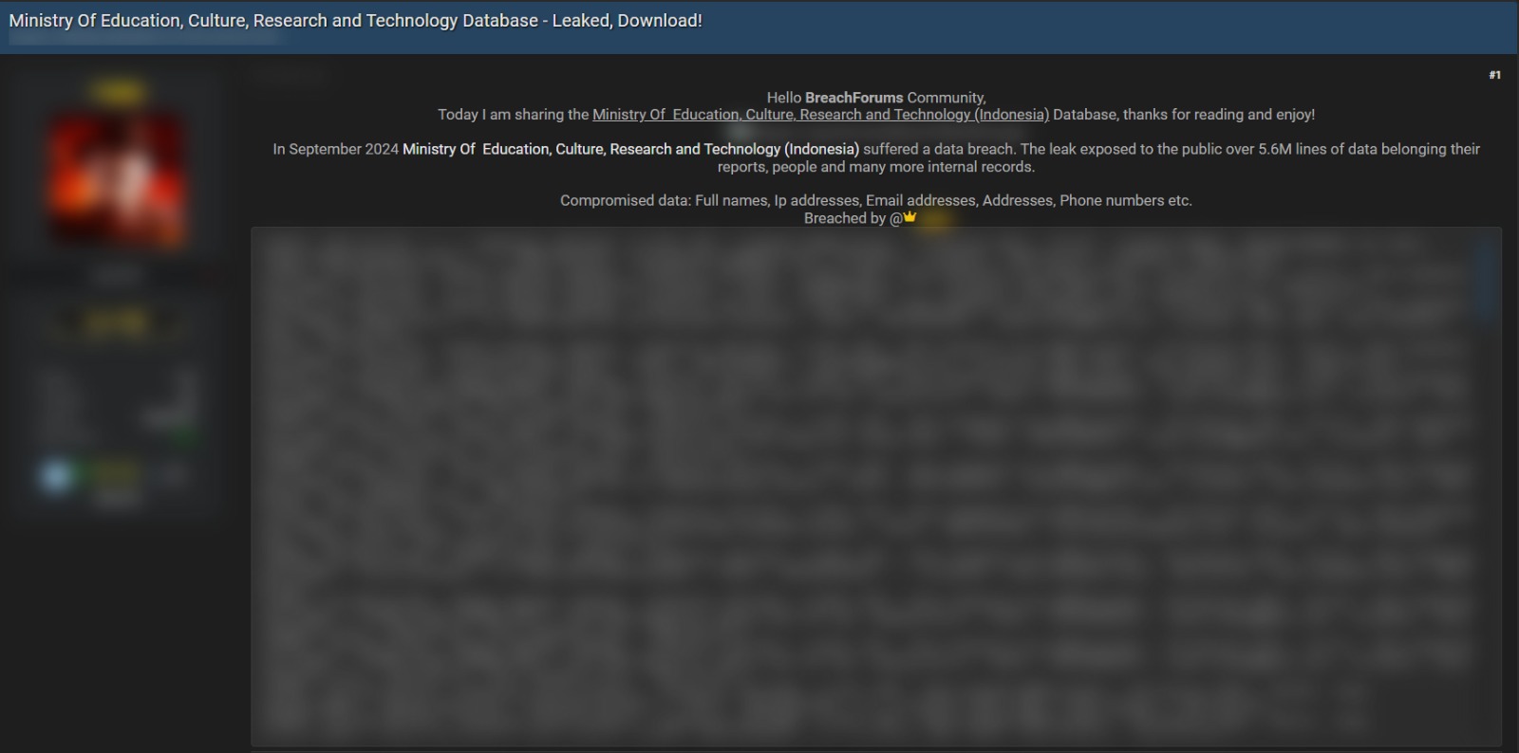This screenshot has height=753, width=1519.
Task: Click the blurred username mention after crown
Action: click(935, 220)
